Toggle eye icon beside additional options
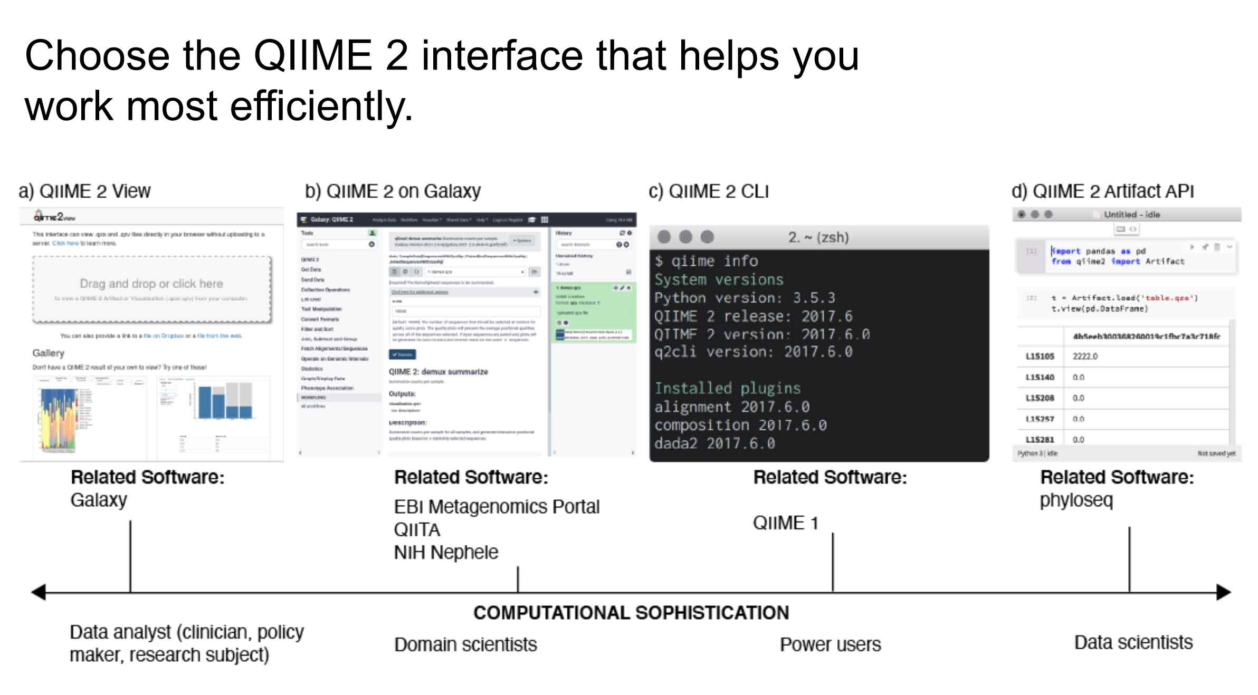1258x695 pixels. pos(536,292)
